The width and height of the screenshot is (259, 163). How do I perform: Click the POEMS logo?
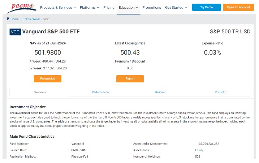(x=22, y=8)
